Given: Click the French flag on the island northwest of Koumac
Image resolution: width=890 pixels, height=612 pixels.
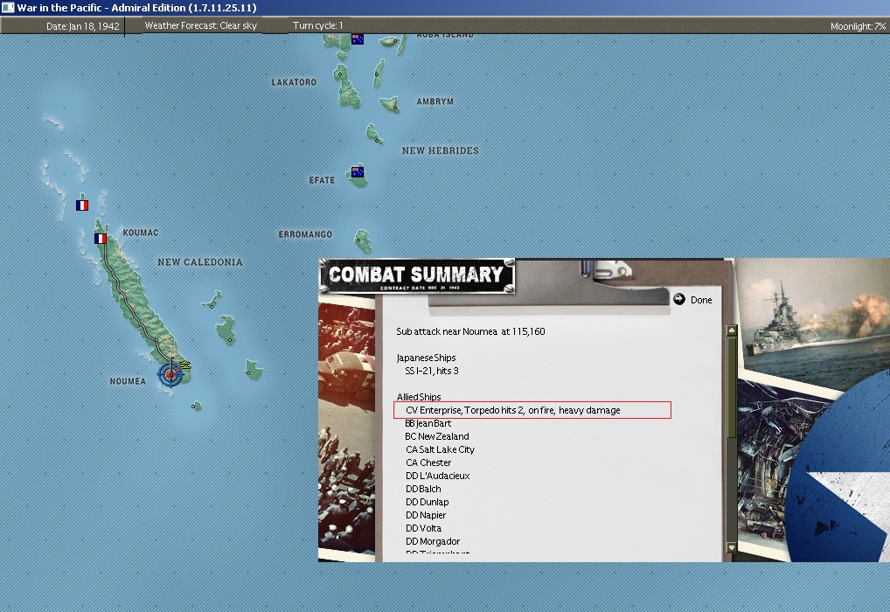Looking at the screenshot, I should point(81,205).
